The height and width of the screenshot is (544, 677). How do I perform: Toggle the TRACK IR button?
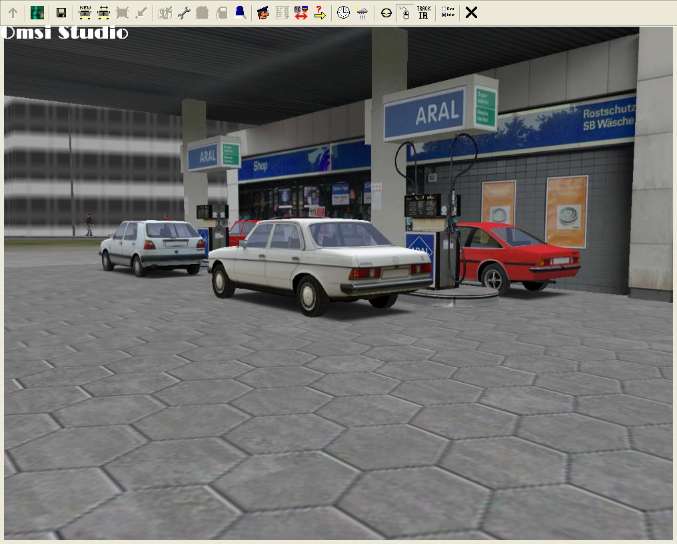tap(423, 13)
